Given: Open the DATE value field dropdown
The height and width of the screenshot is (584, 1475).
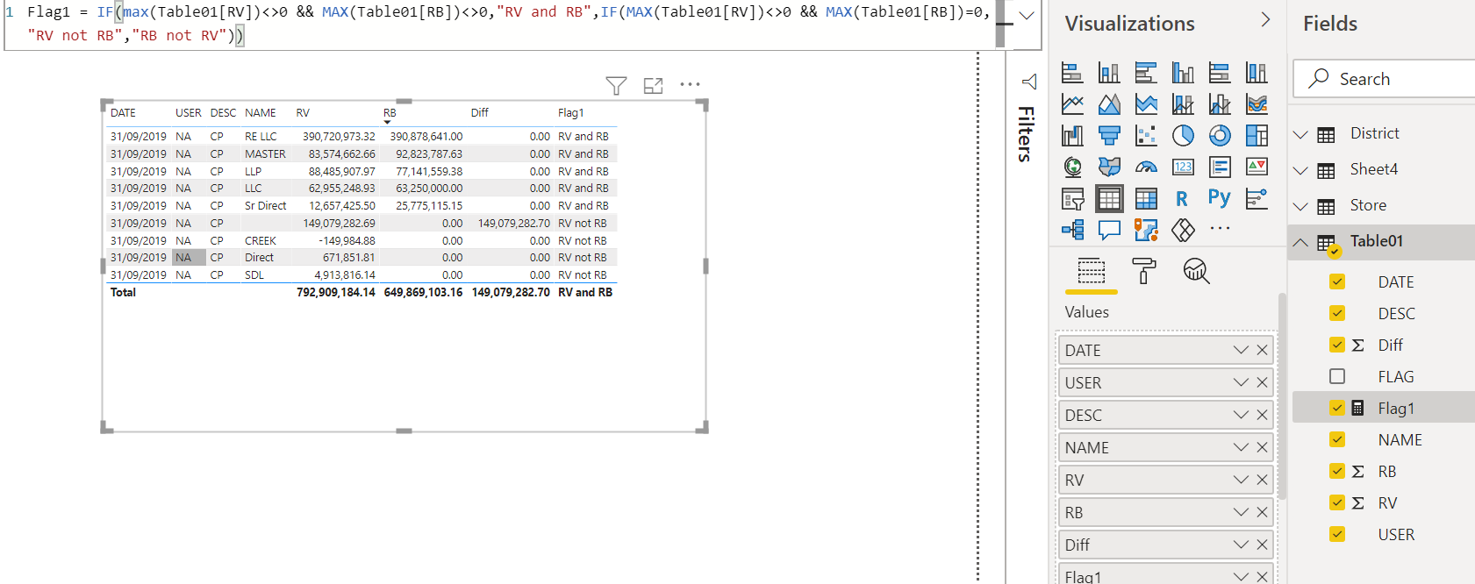Looking at the screenshot, I should 1241,350.
